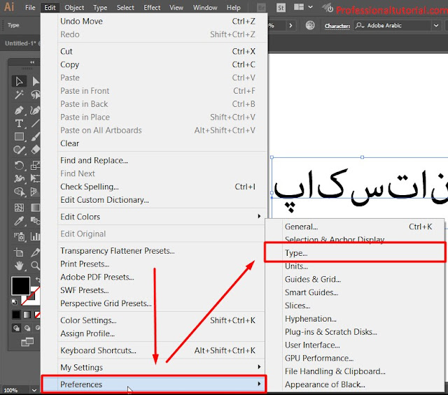Select the Eyedropper tool
Viewport: 448px width, 395px height.
pyautogui.click(x=19, y=221)
